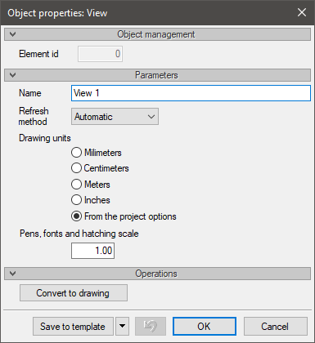The image size is (315, 343).
Task: Click the Cancel button
Action: (276, 326)
